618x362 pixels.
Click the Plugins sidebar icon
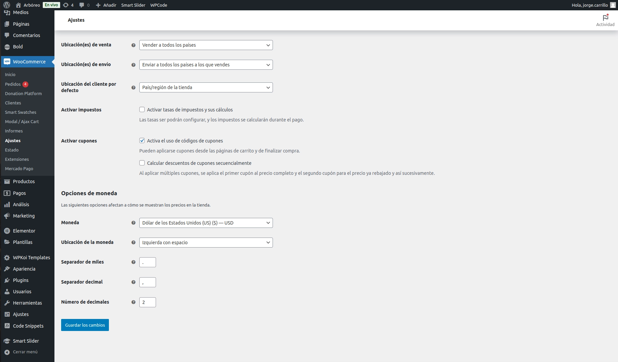pyautogui.click(x=7, y=280)
